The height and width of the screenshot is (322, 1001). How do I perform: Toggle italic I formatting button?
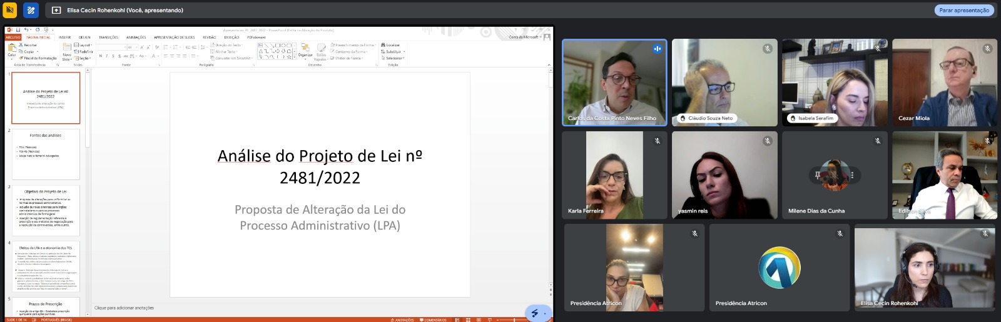pos(106,56)
